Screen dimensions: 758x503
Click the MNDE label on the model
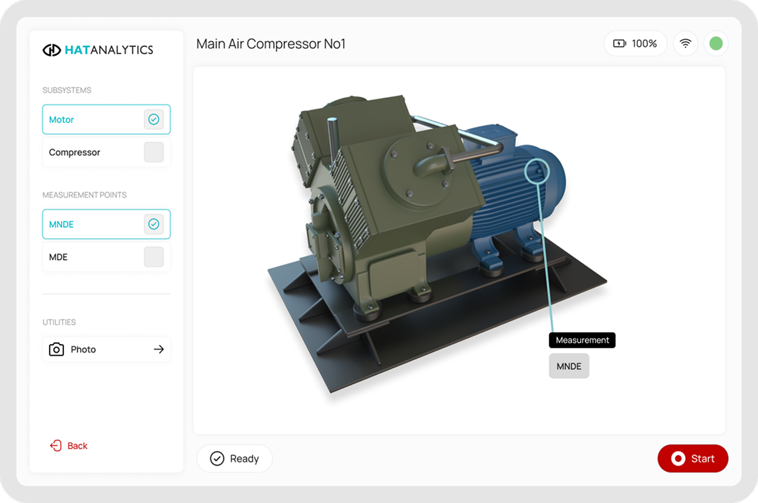coord(569,367)
